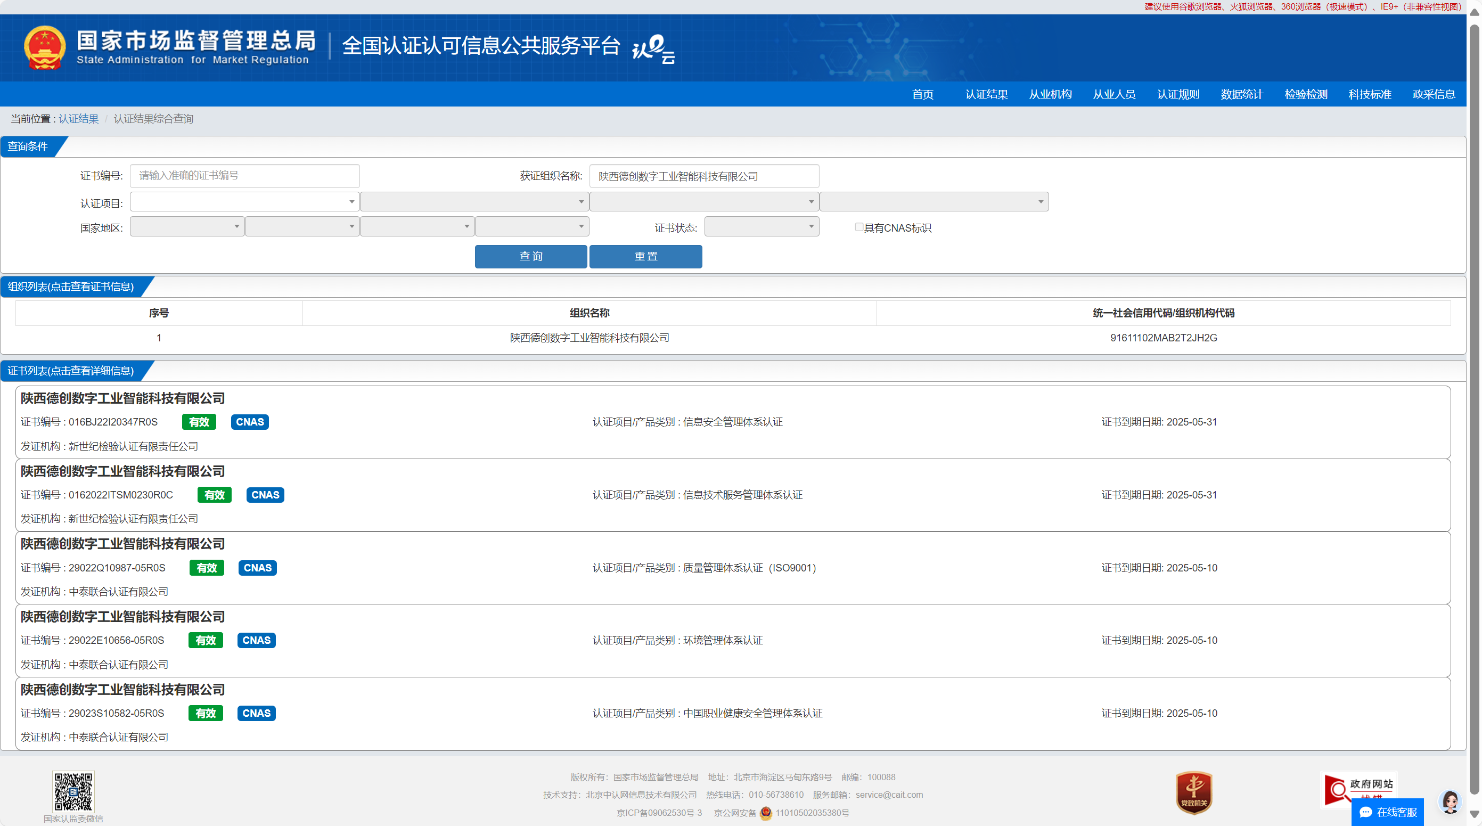Open the second 认证项目 dropdown
The image size is (1482, 826).
coord(474,202)
